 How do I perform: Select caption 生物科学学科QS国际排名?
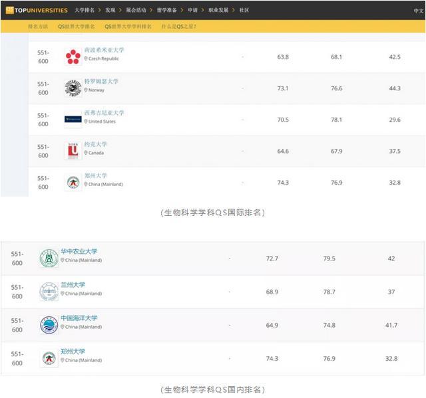pyautogui.click(x=213, y=213)
